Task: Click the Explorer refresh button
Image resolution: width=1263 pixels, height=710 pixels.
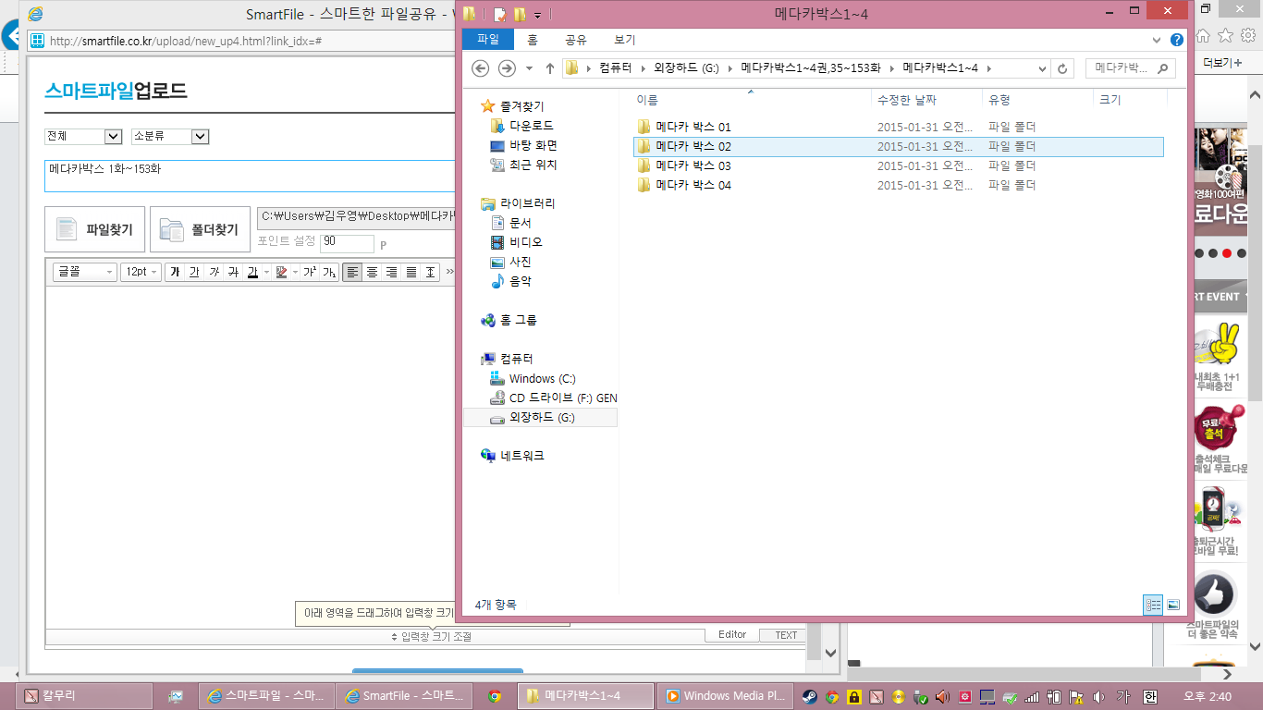Action: (1063, 68)
